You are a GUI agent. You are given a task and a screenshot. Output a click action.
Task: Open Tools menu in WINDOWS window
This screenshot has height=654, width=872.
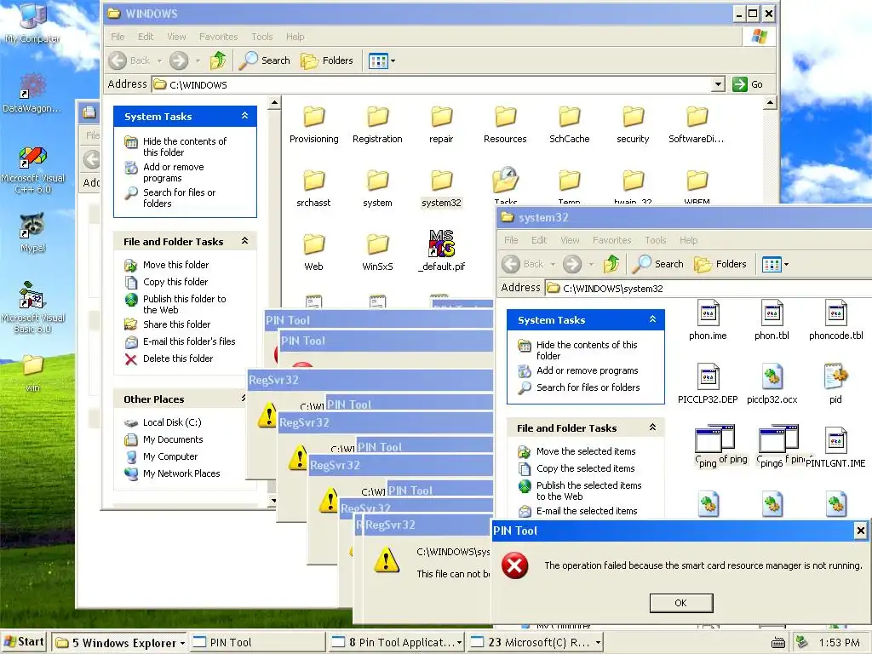(262, 37)
